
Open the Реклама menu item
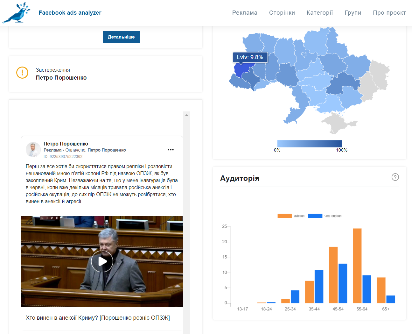(245, 13)
